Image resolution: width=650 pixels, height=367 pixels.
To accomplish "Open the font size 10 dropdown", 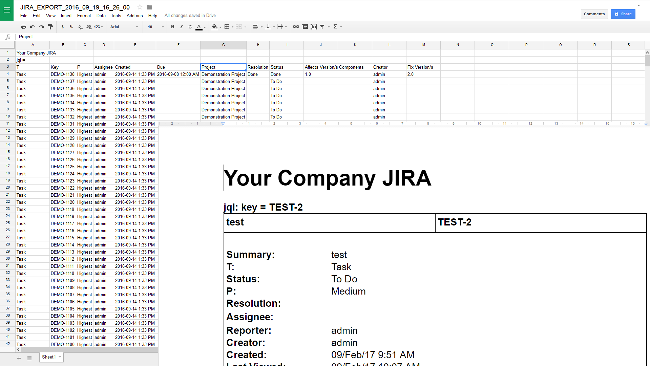I will click(156, 27).
